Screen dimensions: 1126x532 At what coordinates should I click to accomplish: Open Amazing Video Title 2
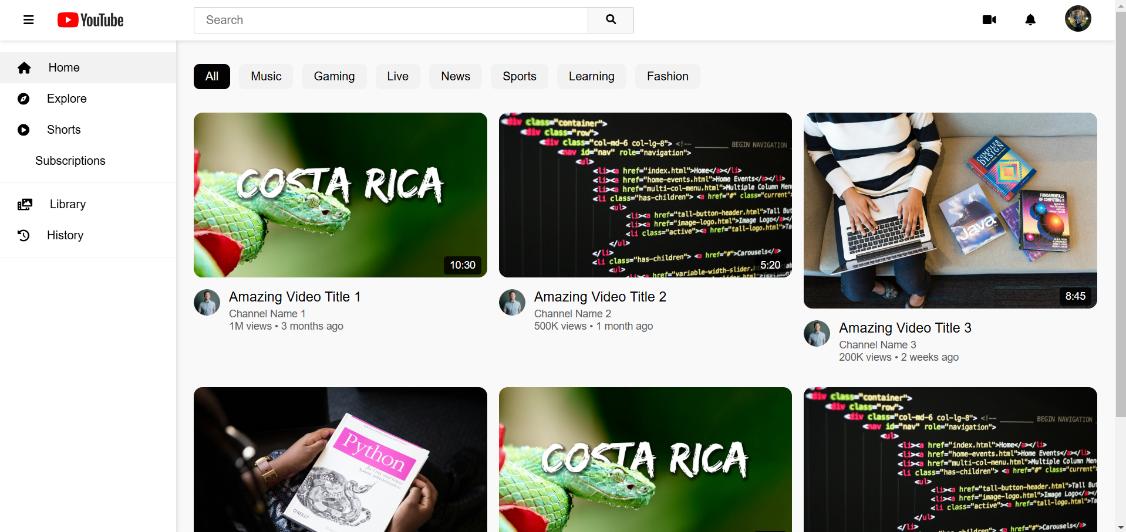[600, 297]
